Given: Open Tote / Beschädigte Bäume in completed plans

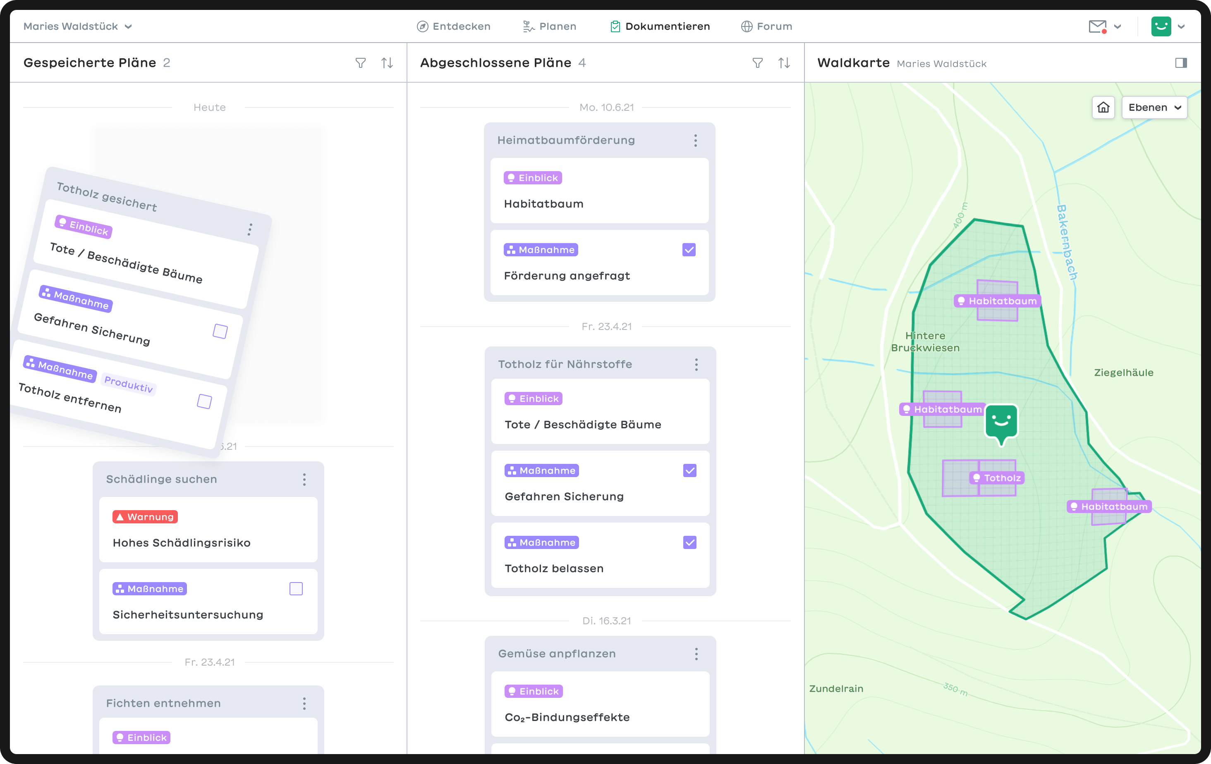Looking at the screenshot, I should (601, 411).
